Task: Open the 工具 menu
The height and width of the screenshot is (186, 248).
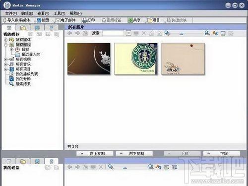Action: tap(59, 13)
